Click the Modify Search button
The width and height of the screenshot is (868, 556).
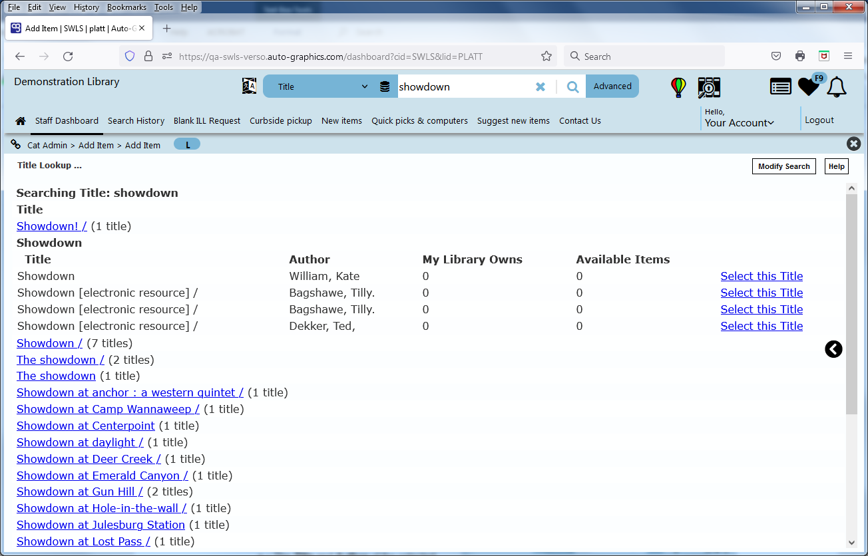pyautogui.click(x=783, y=166)
